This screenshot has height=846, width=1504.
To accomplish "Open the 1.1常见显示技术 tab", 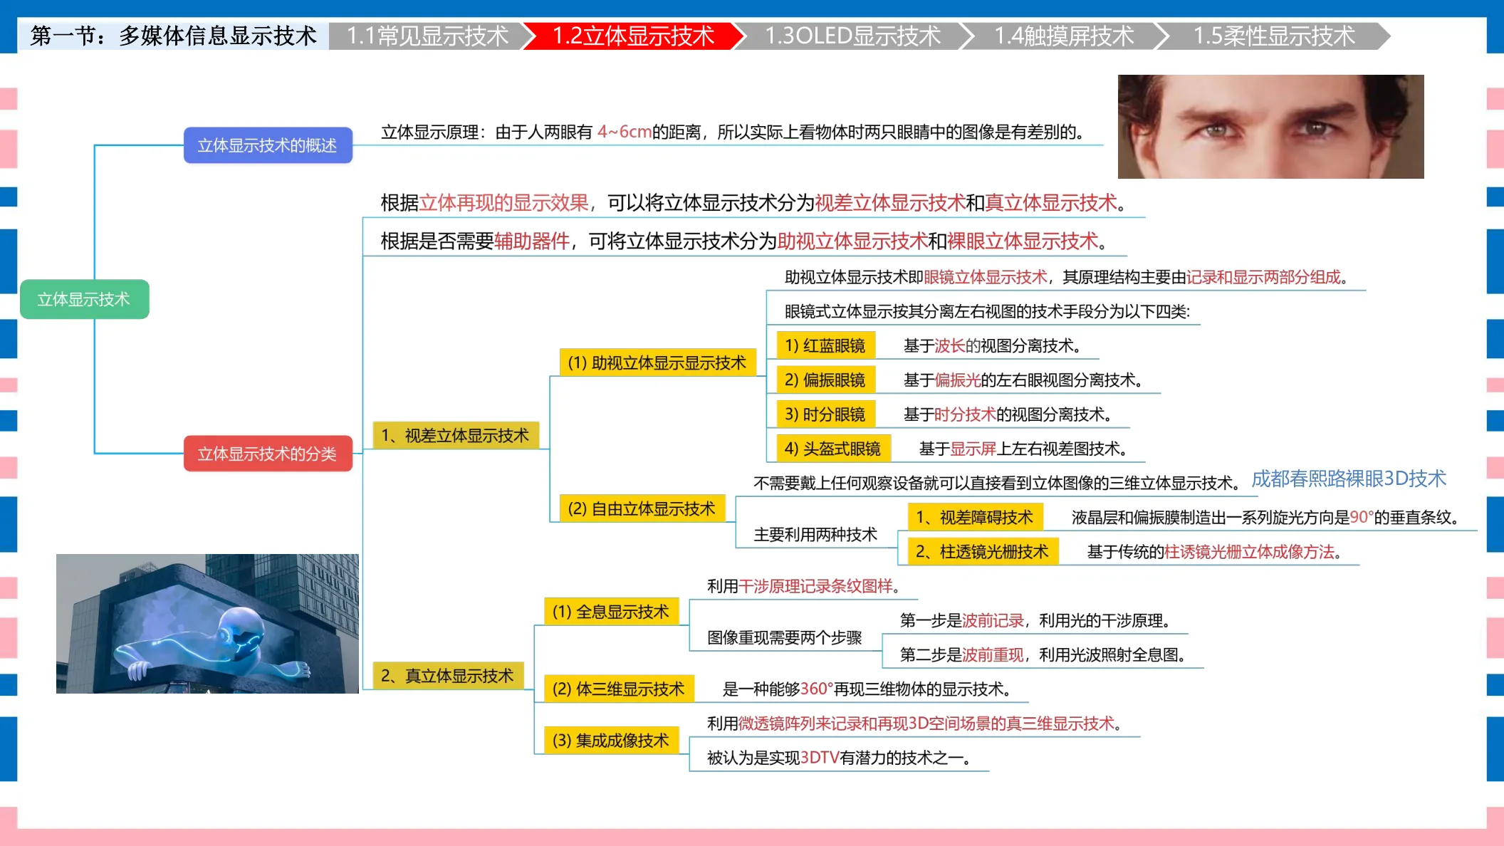I will tap(427, 36).
